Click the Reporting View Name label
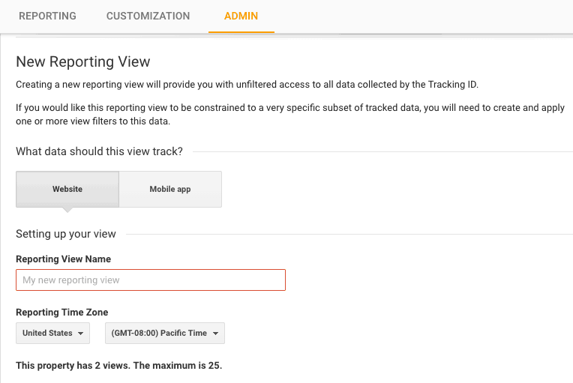The height and width of the screenshot is (383, 573). click(63, 259)
